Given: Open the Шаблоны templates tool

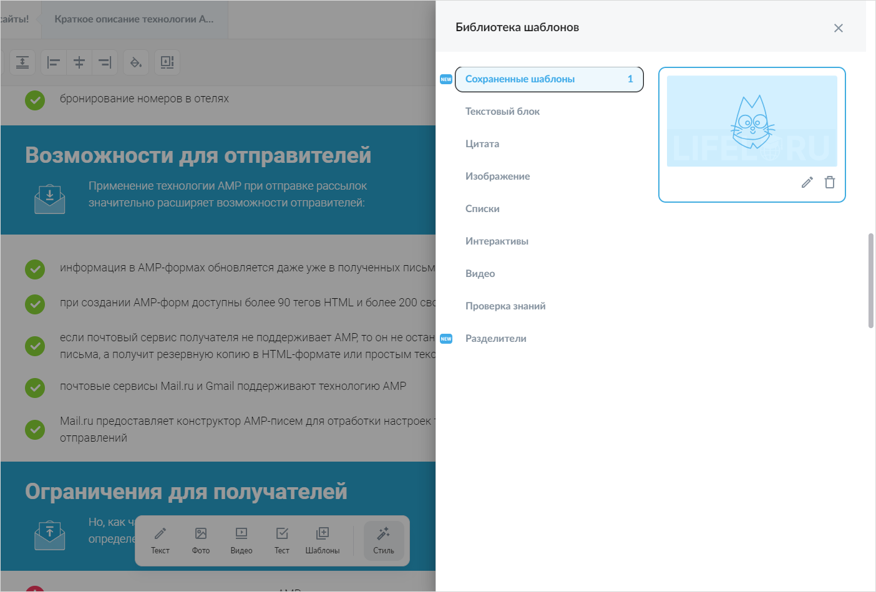Looking at the screenshot, I should tap(323, 538).
